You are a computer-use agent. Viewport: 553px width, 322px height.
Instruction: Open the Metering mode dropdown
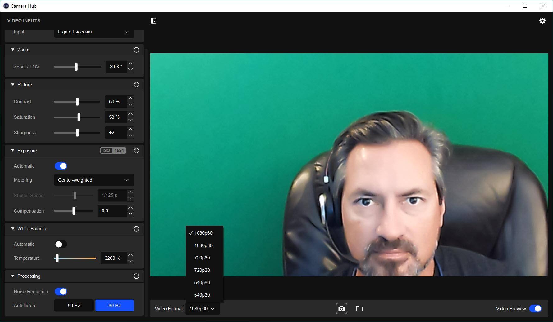[x=94, y=180]
